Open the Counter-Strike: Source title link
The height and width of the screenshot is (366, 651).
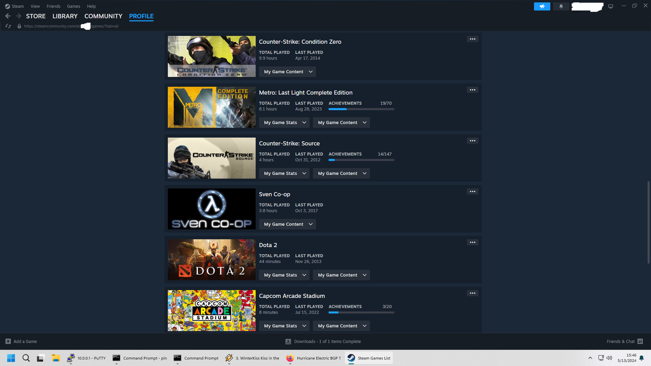289,143
